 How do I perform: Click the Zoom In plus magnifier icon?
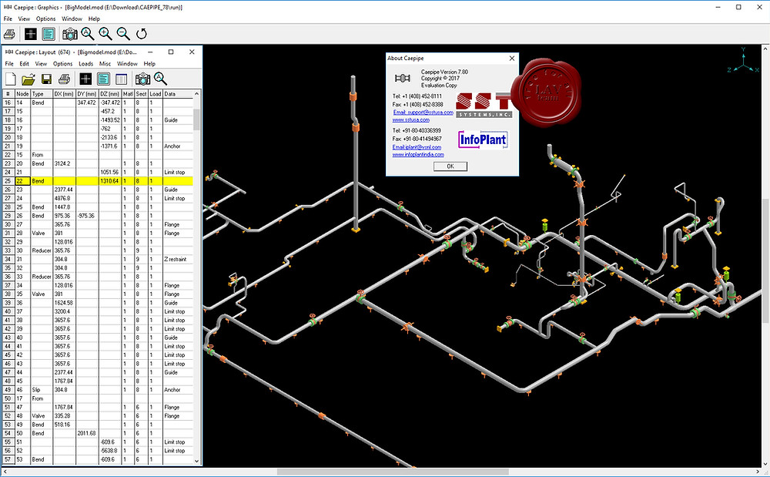point(105,33)
